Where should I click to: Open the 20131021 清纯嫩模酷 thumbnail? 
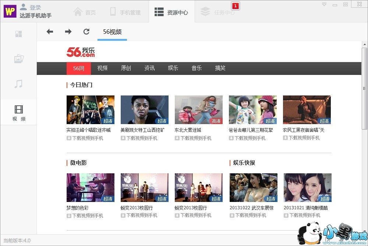(307, 188)
